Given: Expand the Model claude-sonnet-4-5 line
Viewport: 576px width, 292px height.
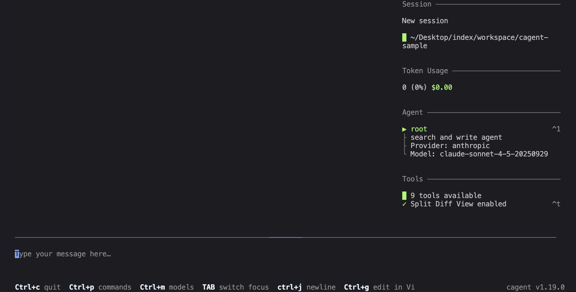Looking at the screenshot, I should [479, 154].
